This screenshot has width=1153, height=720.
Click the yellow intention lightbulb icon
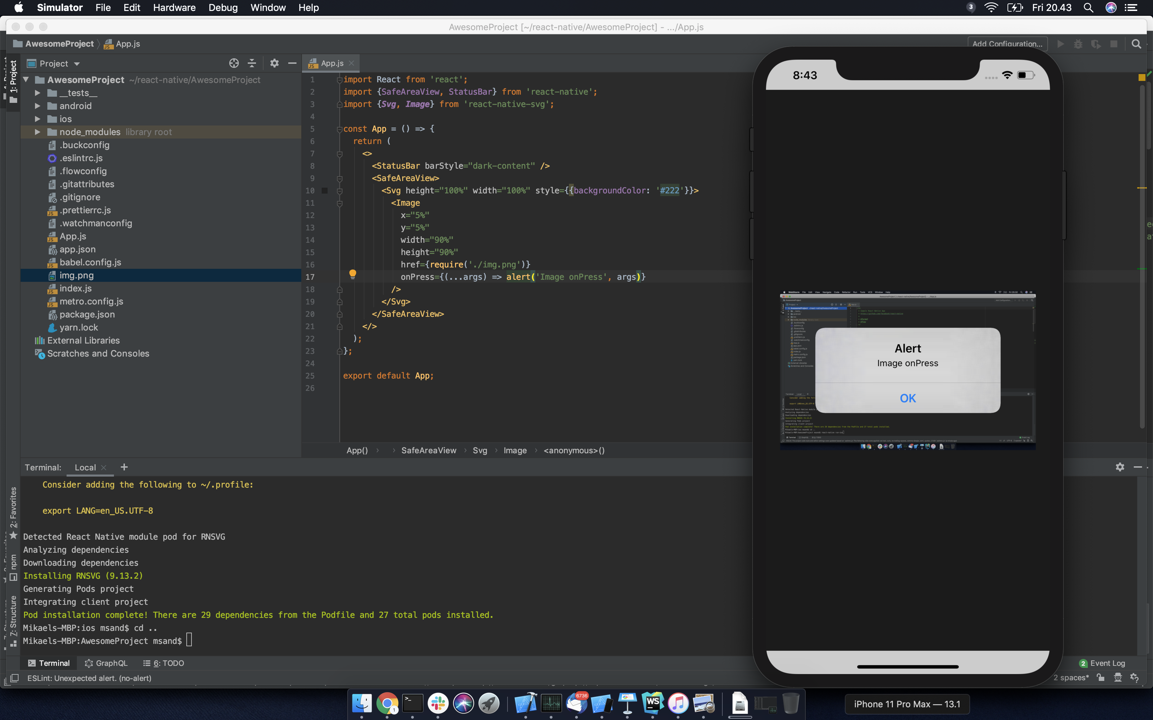click(x=352, y=274)
